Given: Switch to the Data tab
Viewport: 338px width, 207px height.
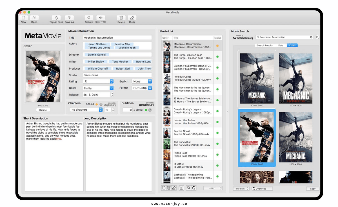Looking at the screenshot, I should point(281,45).
